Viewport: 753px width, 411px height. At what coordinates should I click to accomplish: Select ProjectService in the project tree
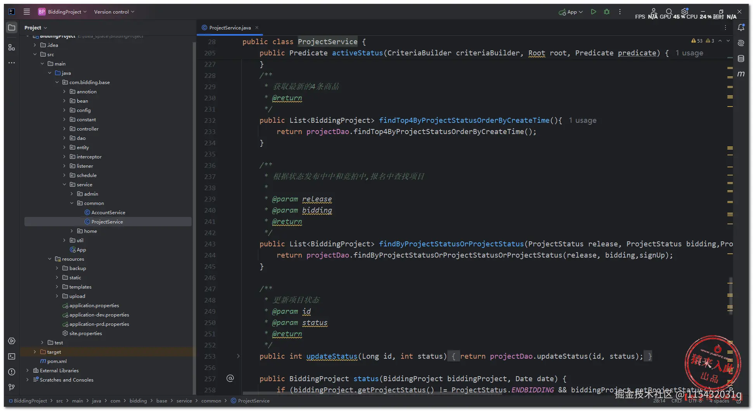coord(107,222)
